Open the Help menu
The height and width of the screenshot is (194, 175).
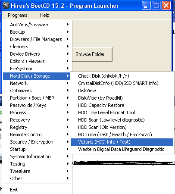tap(45, 15)
